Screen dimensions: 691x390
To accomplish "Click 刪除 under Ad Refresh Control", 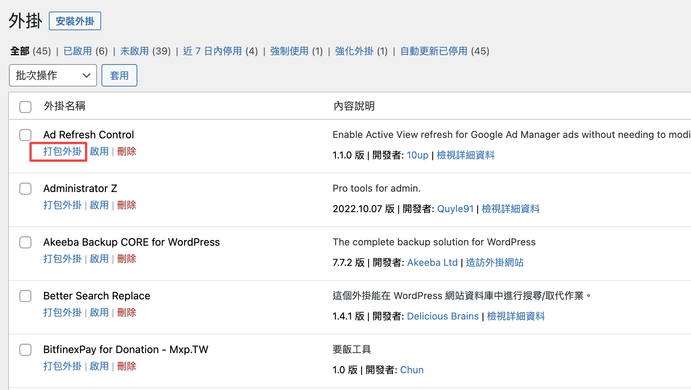I will pos(126,151).
